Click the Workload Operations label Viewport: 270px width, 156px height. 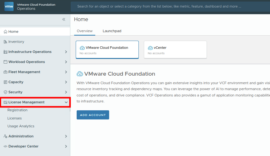(x=27, y=62)
